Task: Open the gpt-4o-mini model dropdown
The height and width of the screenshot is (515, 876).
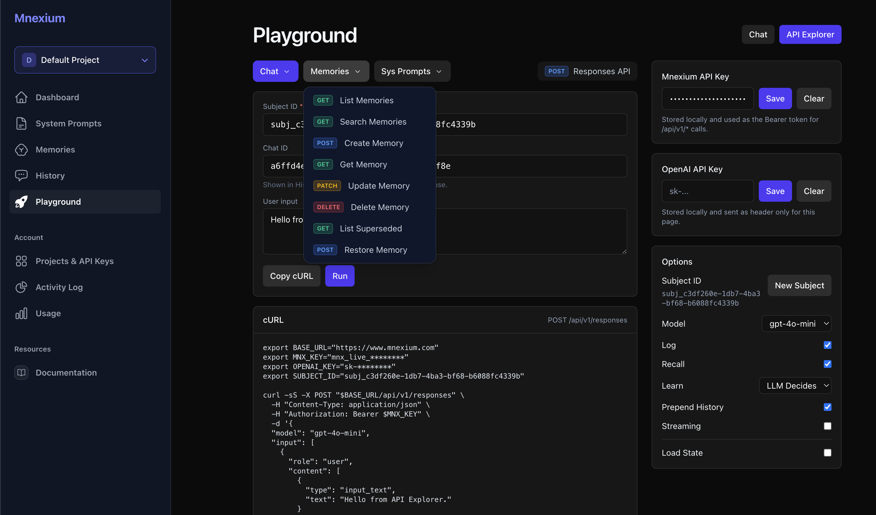Action: point(796,324)
